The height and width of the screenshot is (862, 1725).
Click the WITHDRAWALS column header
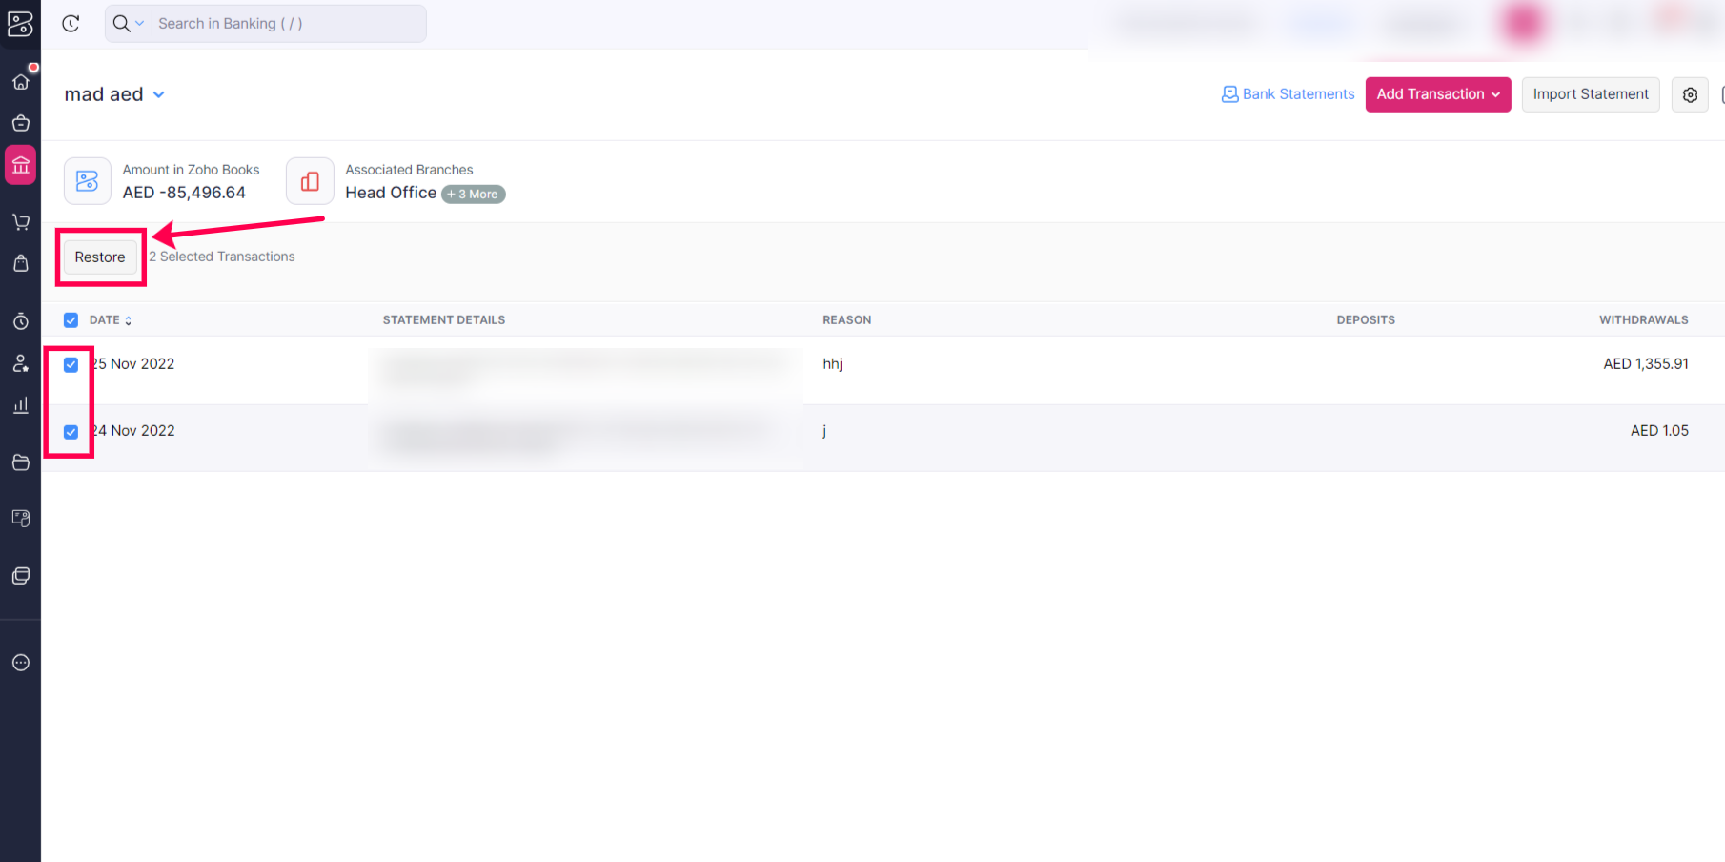coord(1644,320)
